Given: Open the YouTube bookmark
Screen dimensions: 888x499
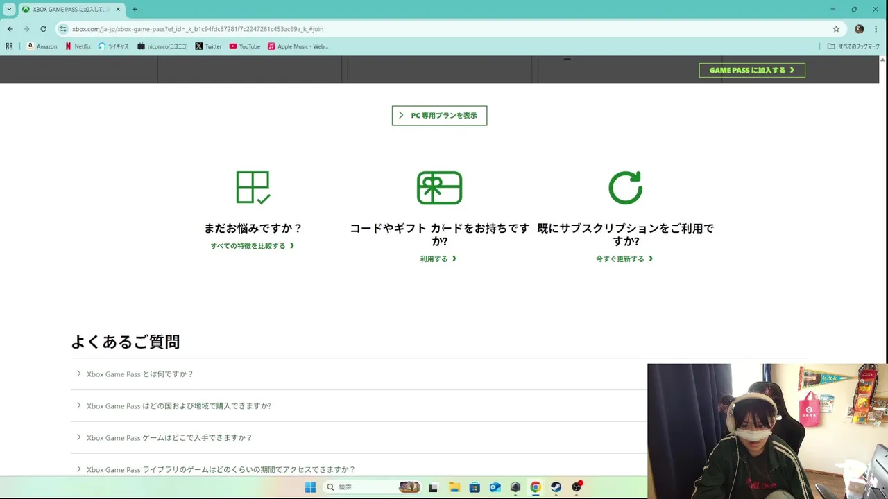Looking at the screenshot, I should [245, 46].
